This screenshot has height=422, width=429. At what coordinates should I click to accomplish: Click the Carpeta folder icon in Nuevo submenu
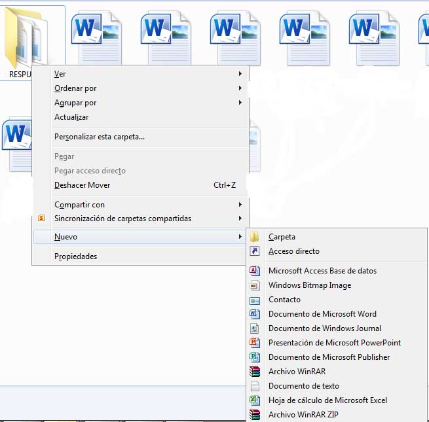(x=254, y=237)
